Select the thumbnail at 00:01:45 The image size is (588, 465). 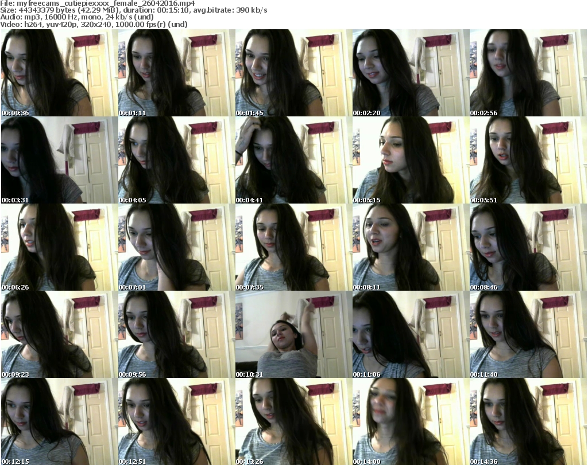point(293,73)
